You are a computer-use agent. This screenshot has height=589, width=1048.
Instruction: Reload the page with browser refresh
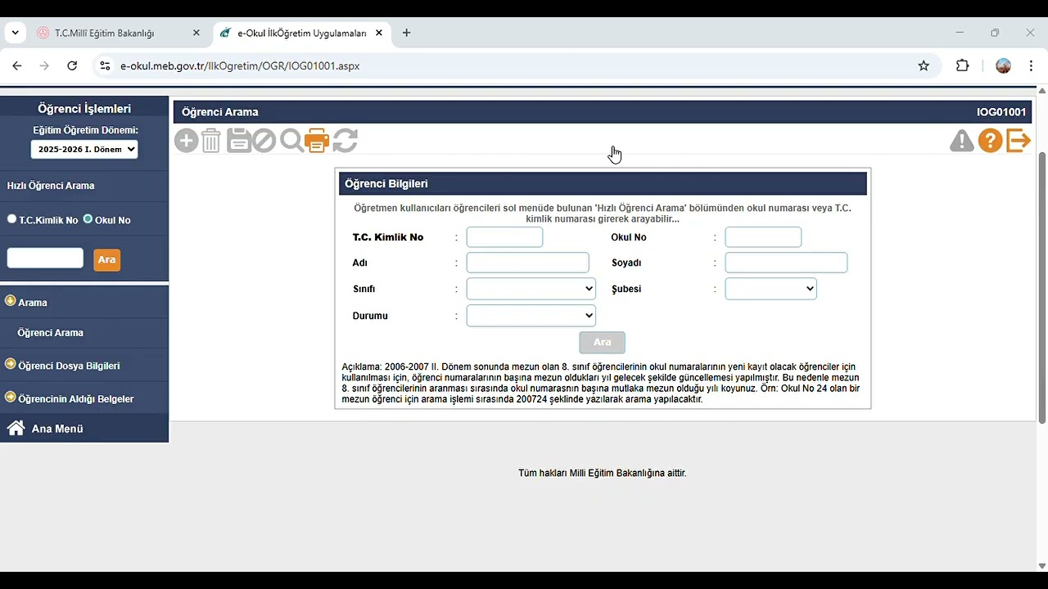72,65
